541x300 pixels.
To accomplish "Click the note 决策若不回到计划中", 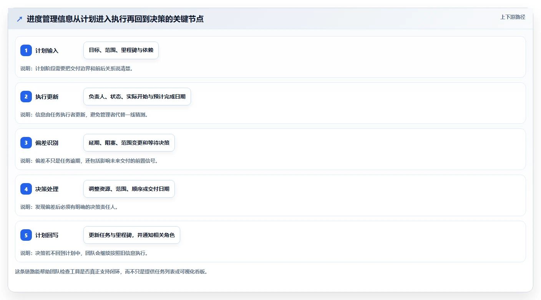I will (x=84, y=253).
